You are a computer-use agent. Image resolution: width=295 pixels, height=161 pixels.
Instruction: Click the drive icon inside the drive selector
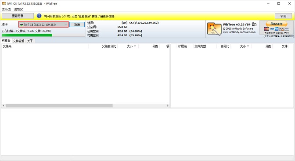(x=22, y=25)
